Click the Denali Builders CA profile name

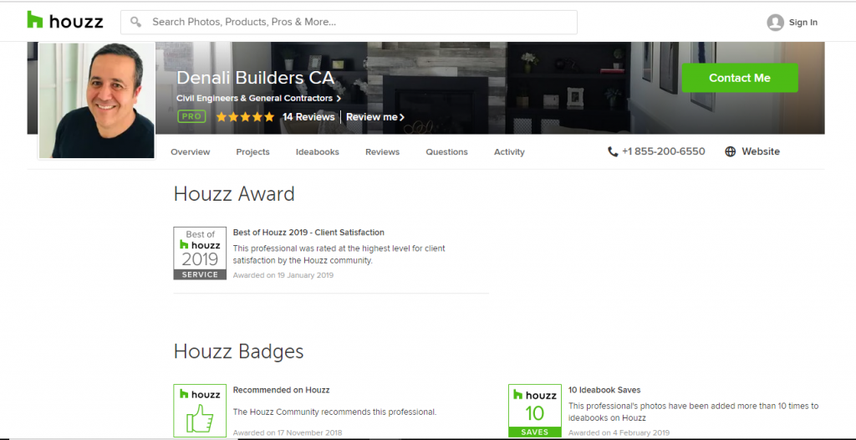255,78
